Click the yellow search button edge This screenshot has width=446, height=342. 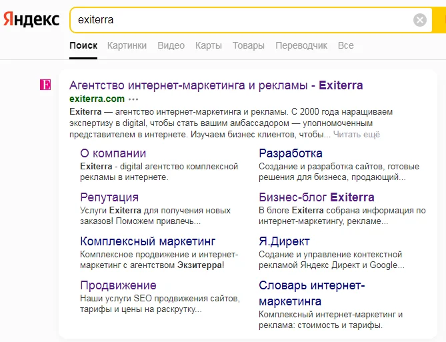tap(439, 20)
